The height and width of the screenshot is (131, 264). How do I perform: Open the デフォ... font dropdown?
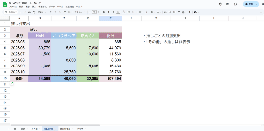[80, 12]
